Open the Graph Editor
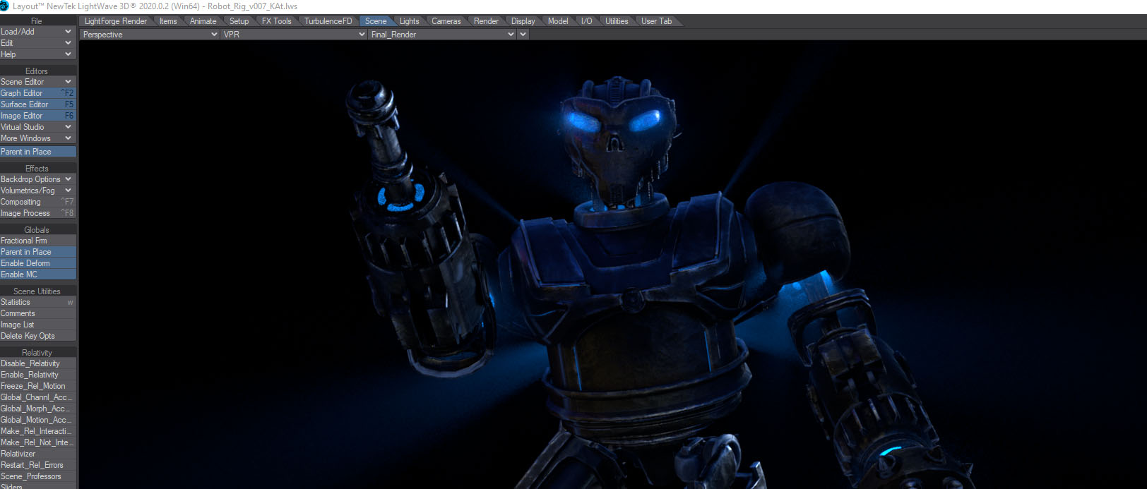This screenshot has width=1147, height=489. [x=38, y=93]
